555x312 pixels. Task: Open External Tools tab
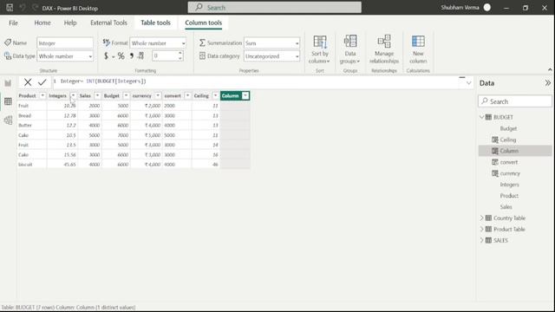(x=108, y=23)
